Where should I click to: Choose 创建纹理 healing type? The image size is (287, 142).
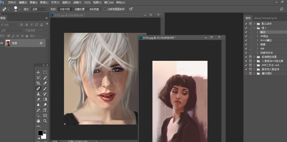pos(79,9)
